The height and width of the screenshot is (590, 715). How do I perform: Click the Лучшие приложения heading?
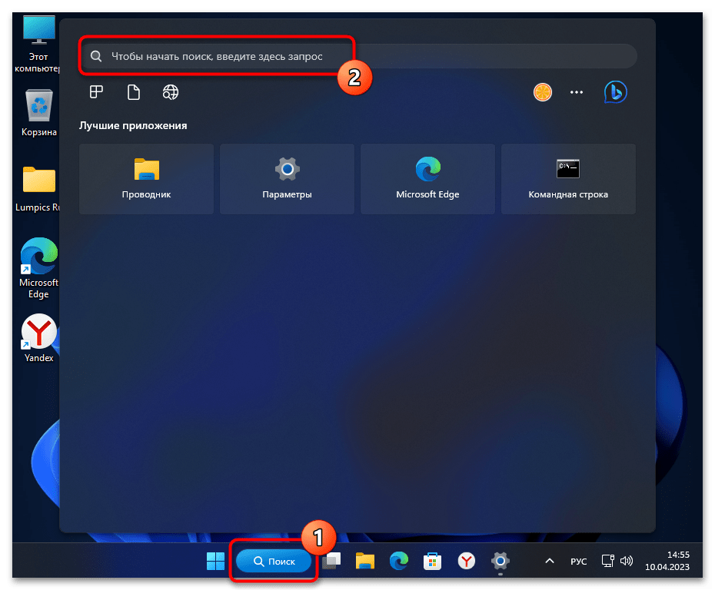pyautogui.click(x=133, y=125)
